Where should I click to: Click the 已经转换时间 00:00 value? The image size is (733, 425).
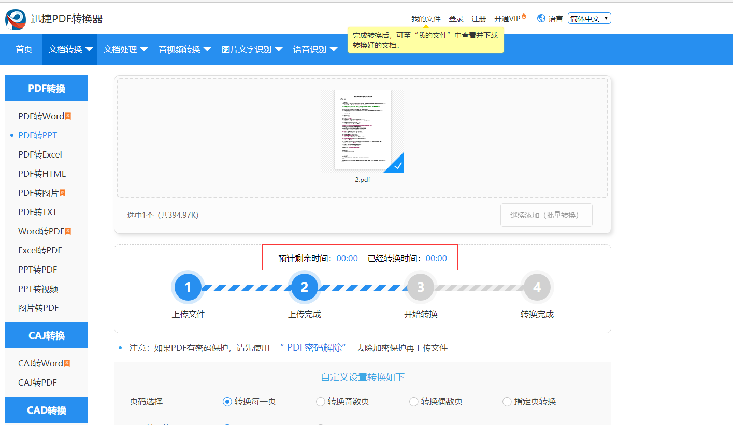[436, 258]
